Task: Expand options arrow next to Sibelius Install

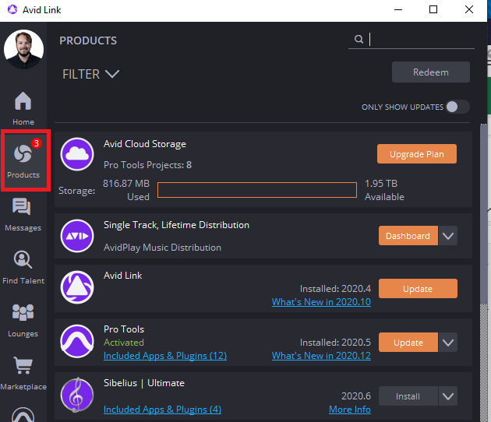Action: point(448,396)
